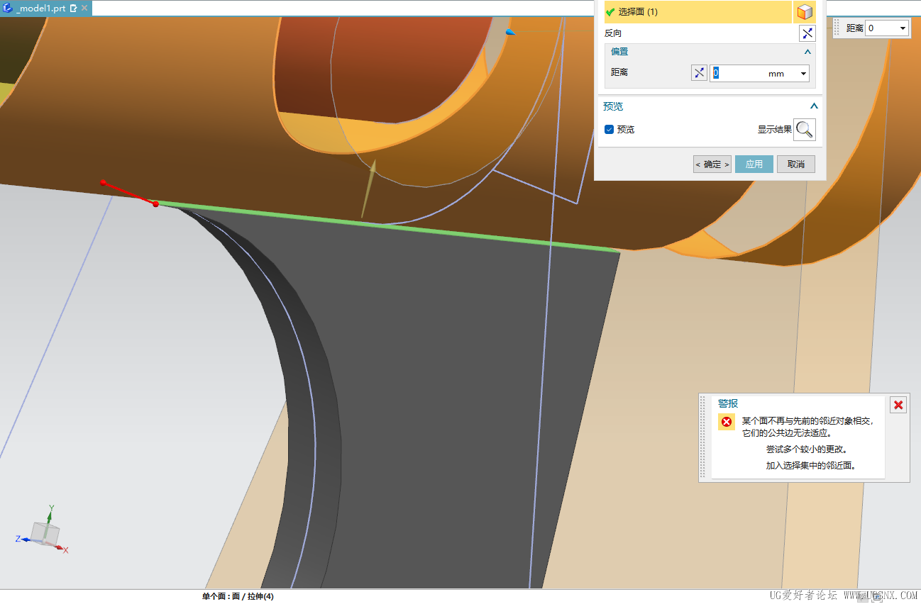Click the modified-file icon on the tab

tap(73, 8)
